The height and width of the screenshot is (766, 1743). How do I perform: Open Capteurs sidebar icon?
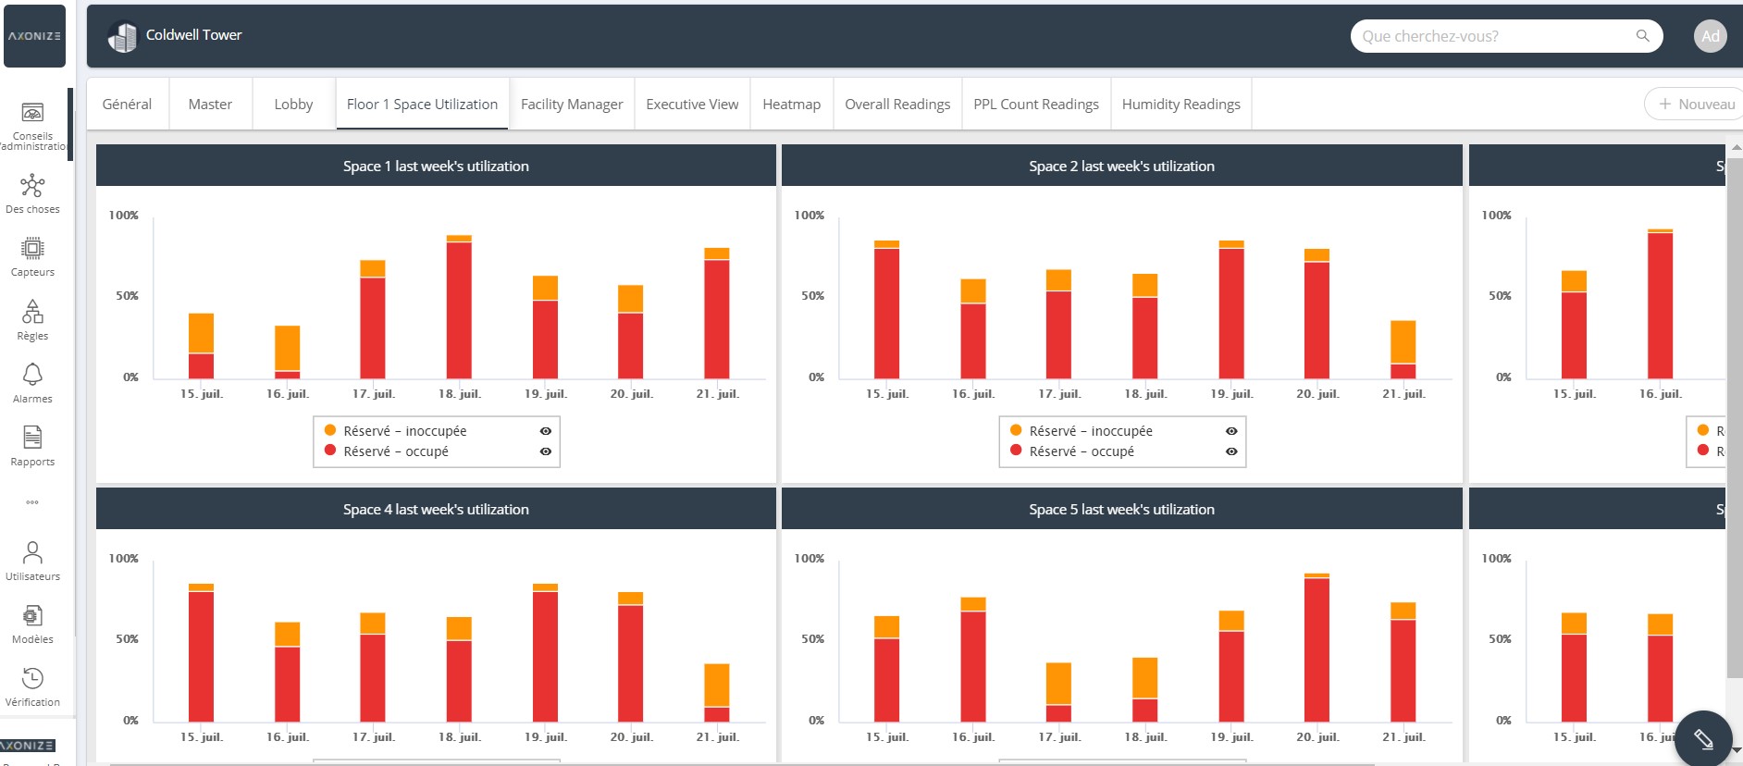pos(32,248)
